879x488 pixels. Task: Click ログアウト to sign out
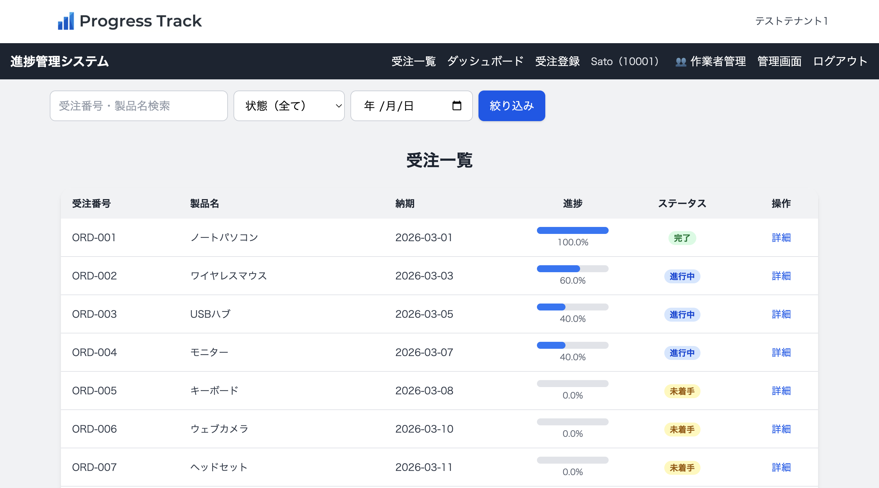coord(840,61)
